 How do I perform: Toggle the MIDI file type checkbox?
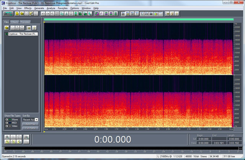pyautogui.click(x=7, y=123)
